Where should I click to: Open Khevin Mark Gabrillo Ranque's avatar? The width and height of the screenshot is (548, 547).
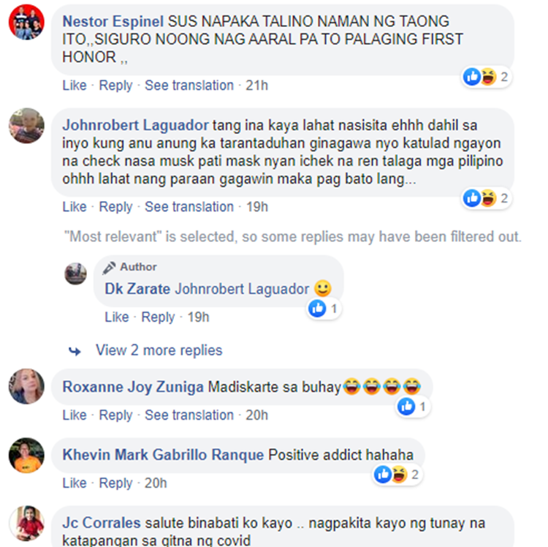pyautogui.click(x=26, y=456)
